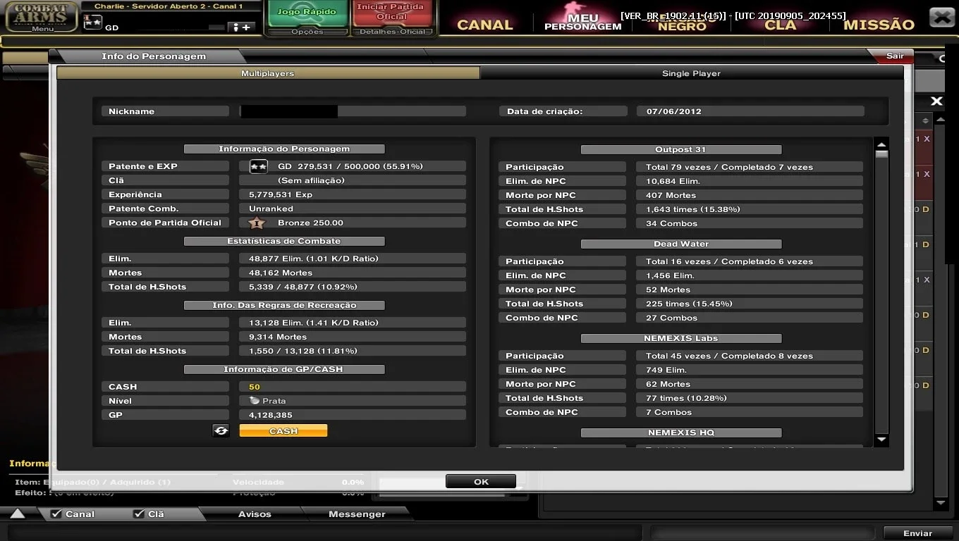Image resolution: width=959 pixels, height=541 pixels.
Task: Switch to the Multiplayers tab
Action: (268, 73)
